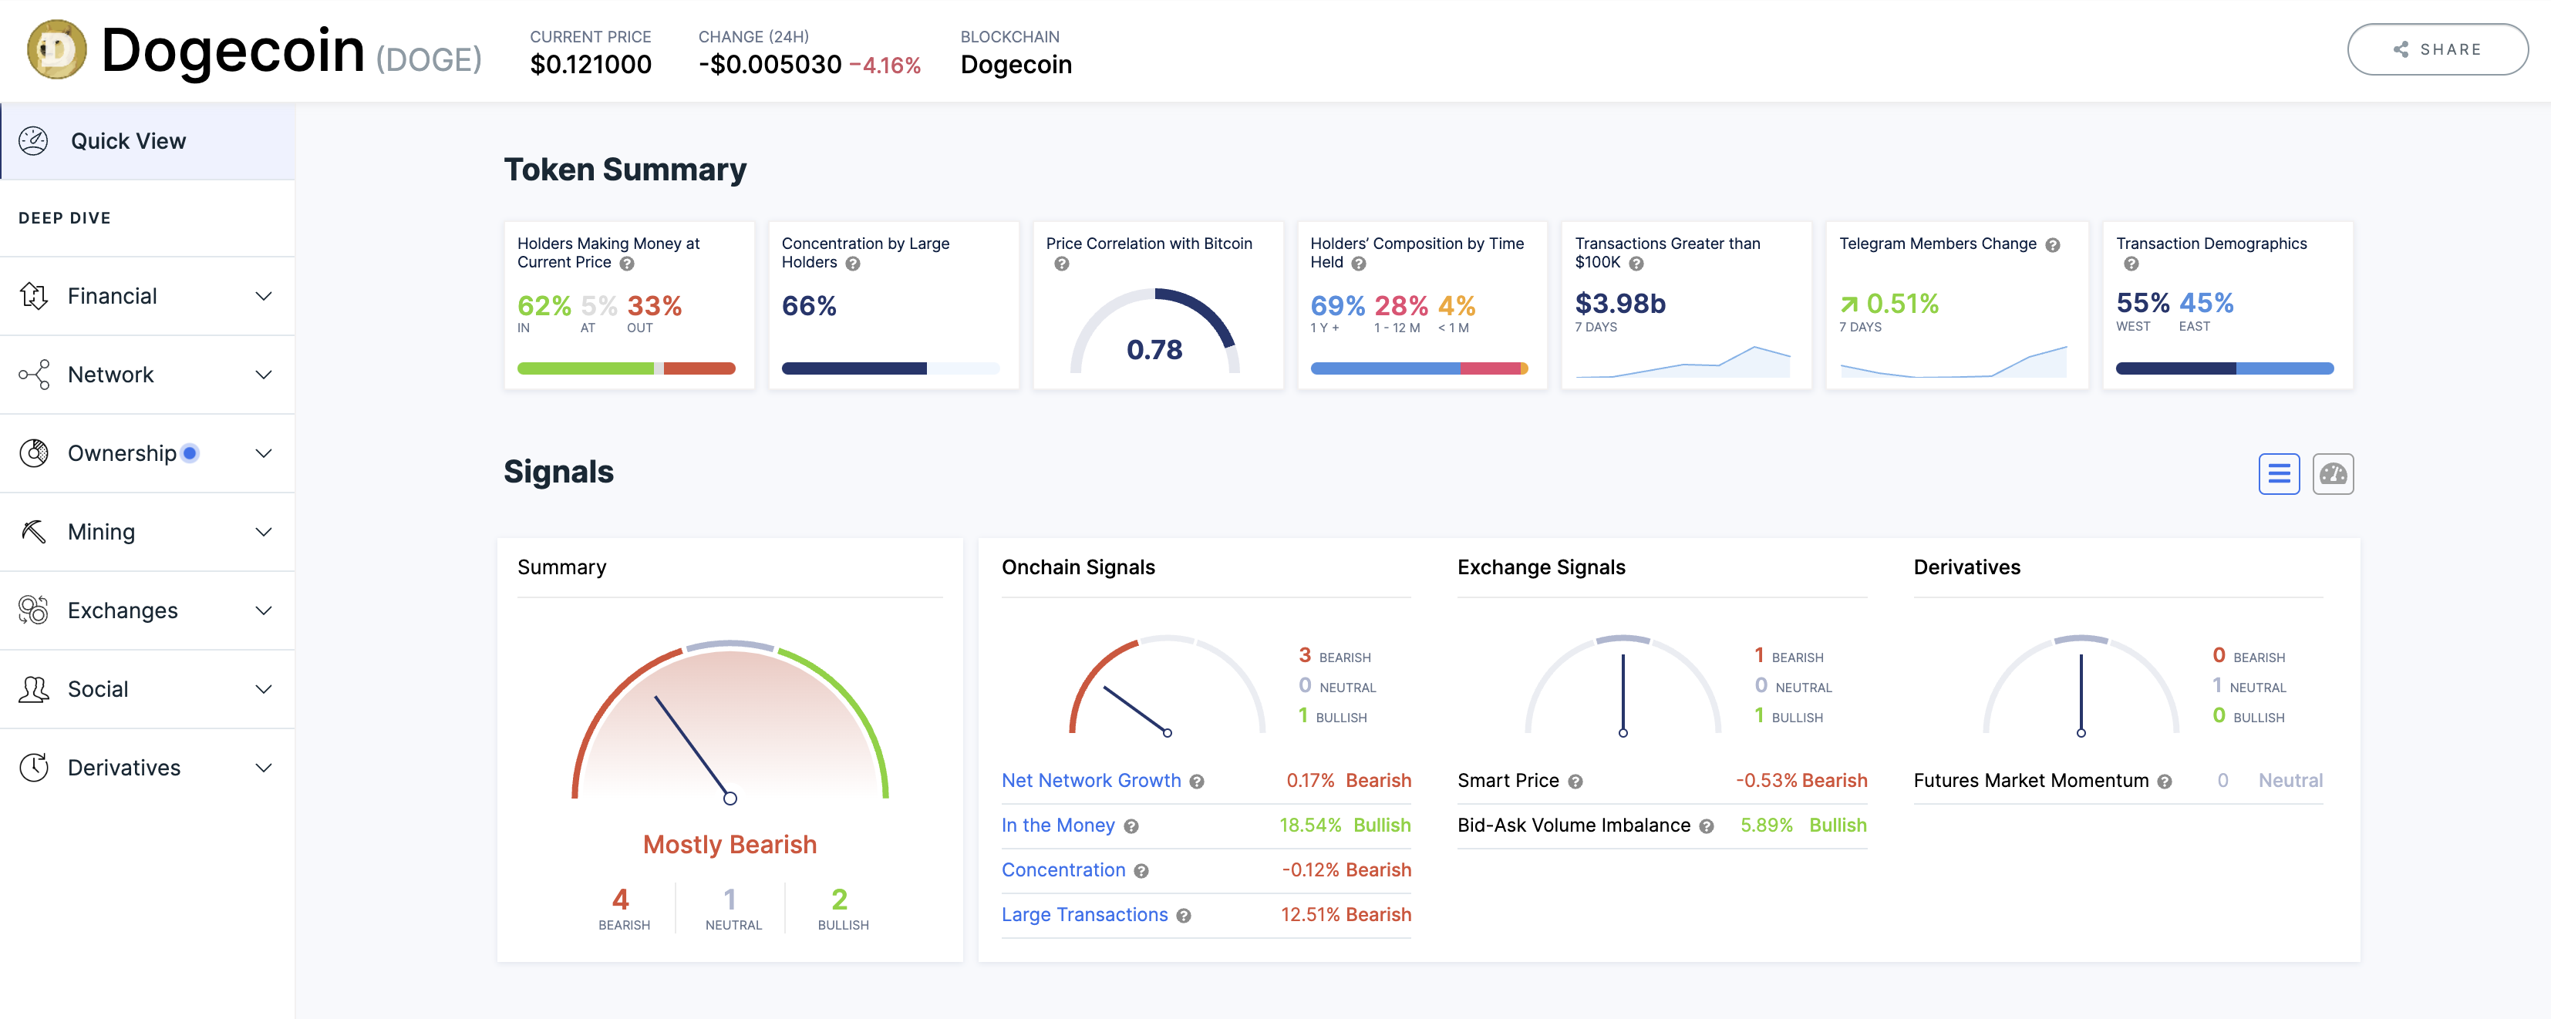Screen dimensions: 2551x1019
Task: Open help for Concentration by Large Holders
Action: tap(853, 264)
